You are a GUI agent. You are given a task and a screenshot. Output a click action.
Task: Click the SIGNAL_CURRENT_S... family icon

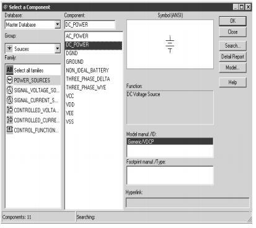point(9,100)
